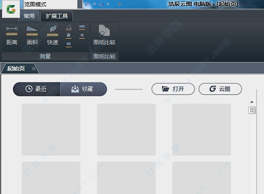Select the 面积 area measure tool
264x194 pixels.
pyautogui.click(x=32, y=35)
